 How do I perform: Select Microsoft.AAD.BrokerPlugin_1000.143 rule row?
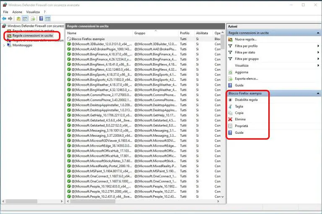[144, 49]
